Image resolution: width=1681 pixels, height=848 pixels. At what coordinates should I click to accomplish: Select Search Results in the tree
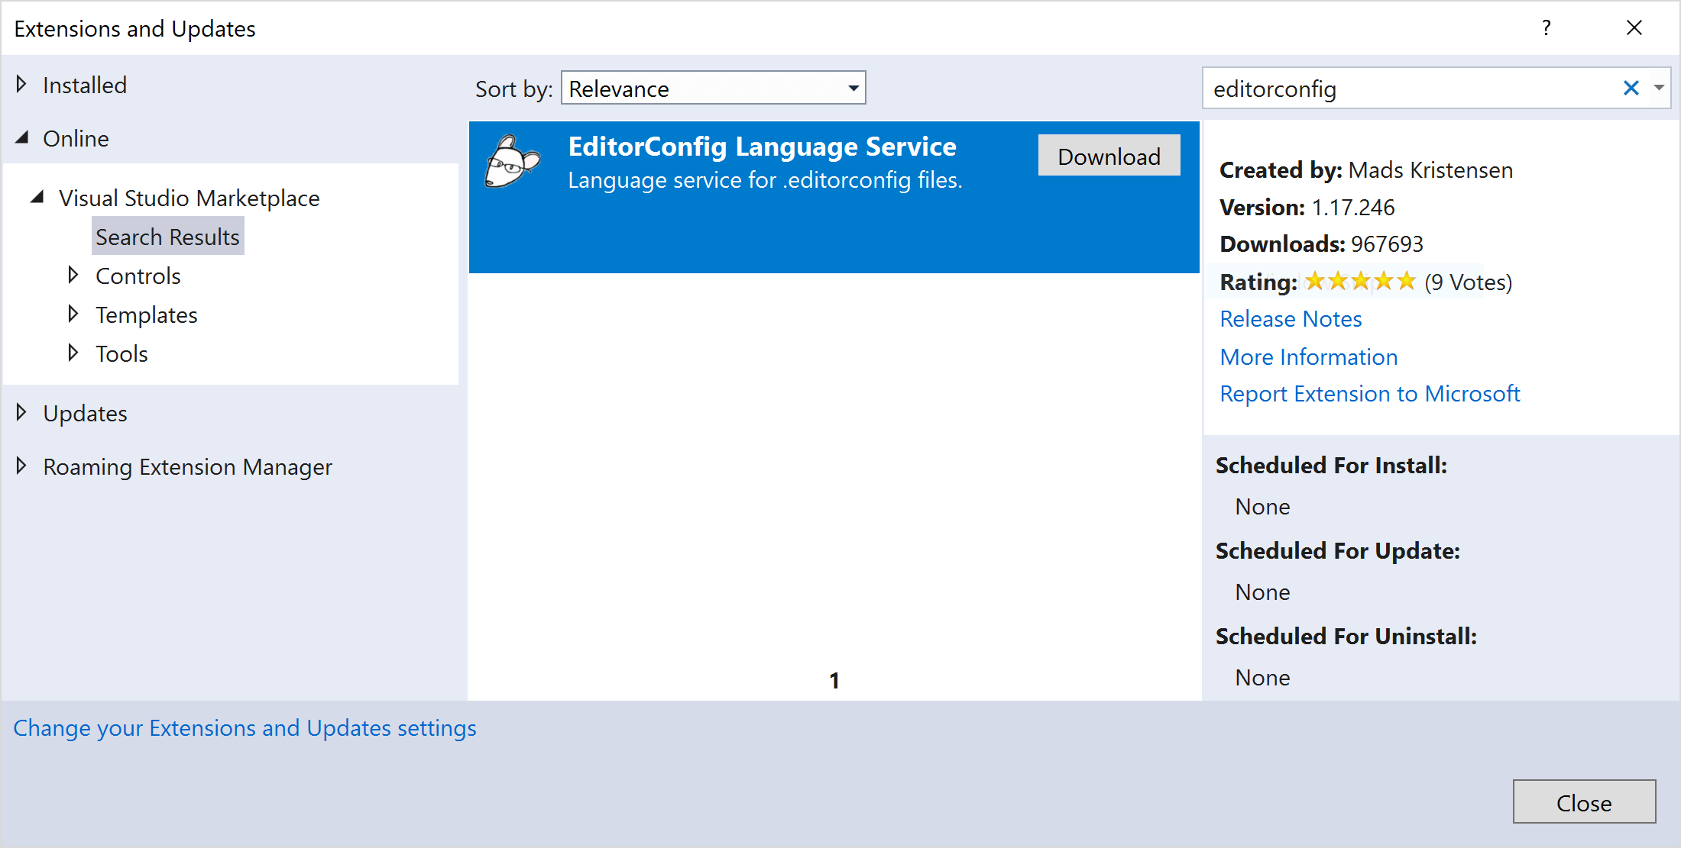tap(168, 237)
